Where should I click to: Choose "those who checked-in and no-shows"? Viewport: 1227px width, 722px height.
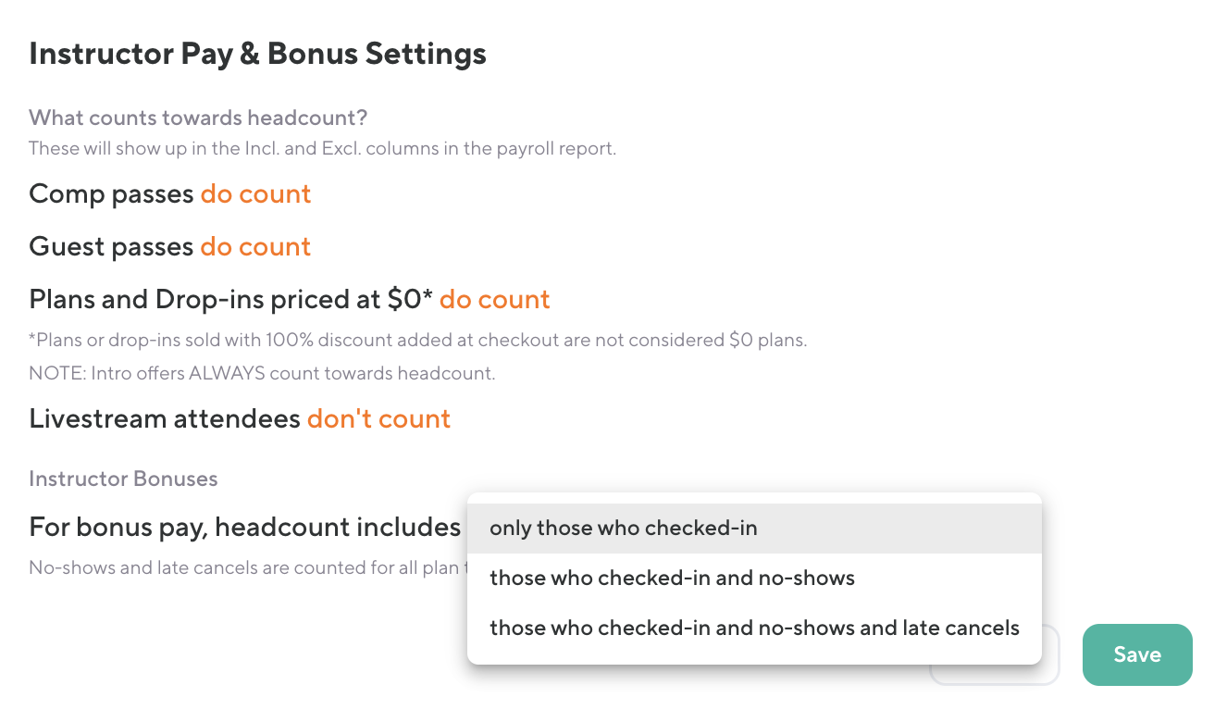click(x=672, y=579)
